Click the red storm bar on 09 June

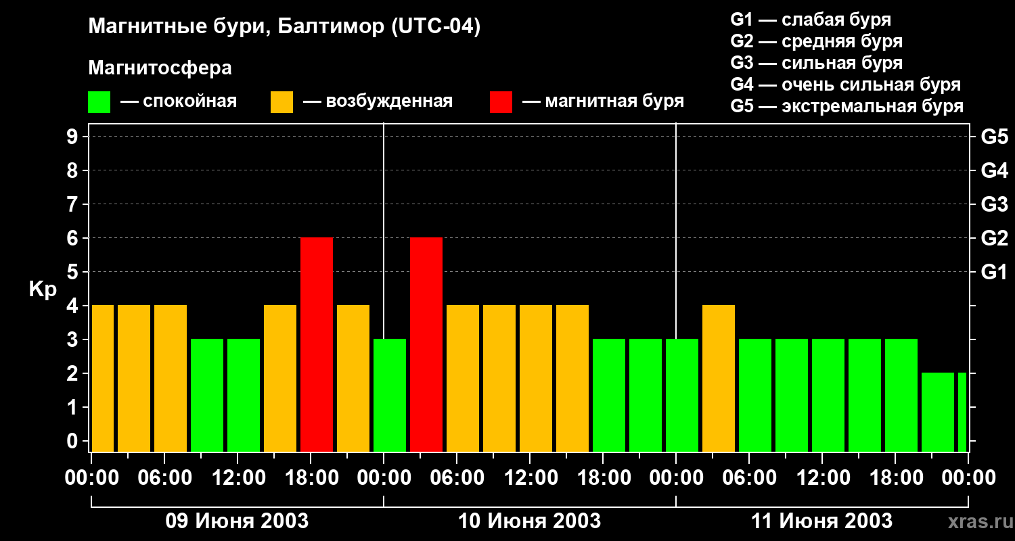317,344
